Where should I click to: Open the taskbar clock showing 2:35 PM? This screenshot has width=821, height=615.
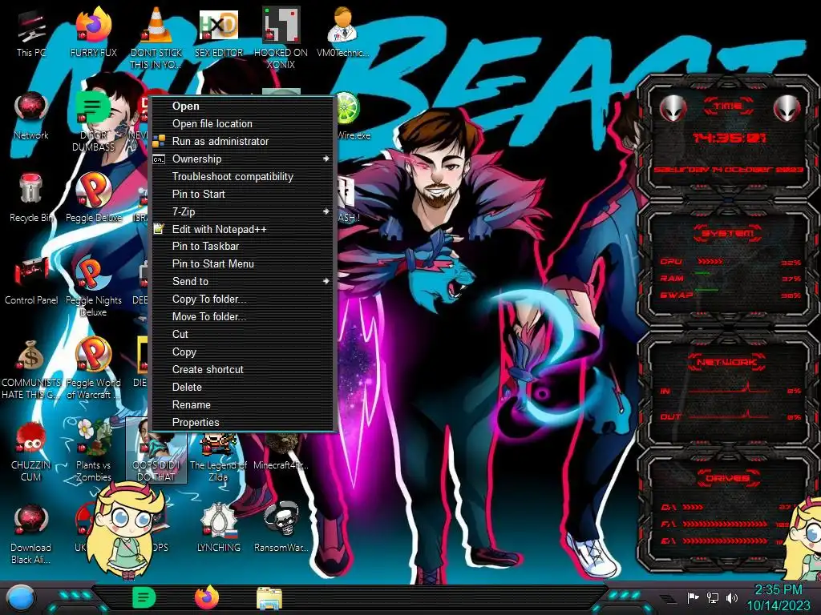coord(778,597)
